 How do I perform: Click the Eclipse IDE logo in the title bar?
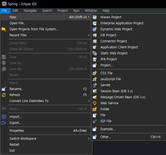[x=4, y=4]
